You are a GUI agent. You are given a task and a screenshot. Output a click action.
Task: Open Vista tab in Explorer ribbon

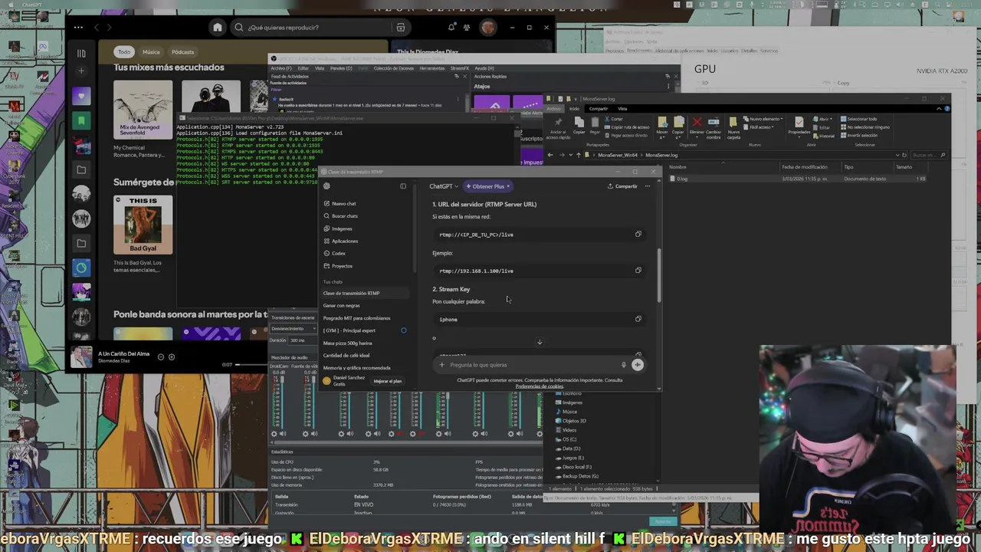[x=622, y=108]
